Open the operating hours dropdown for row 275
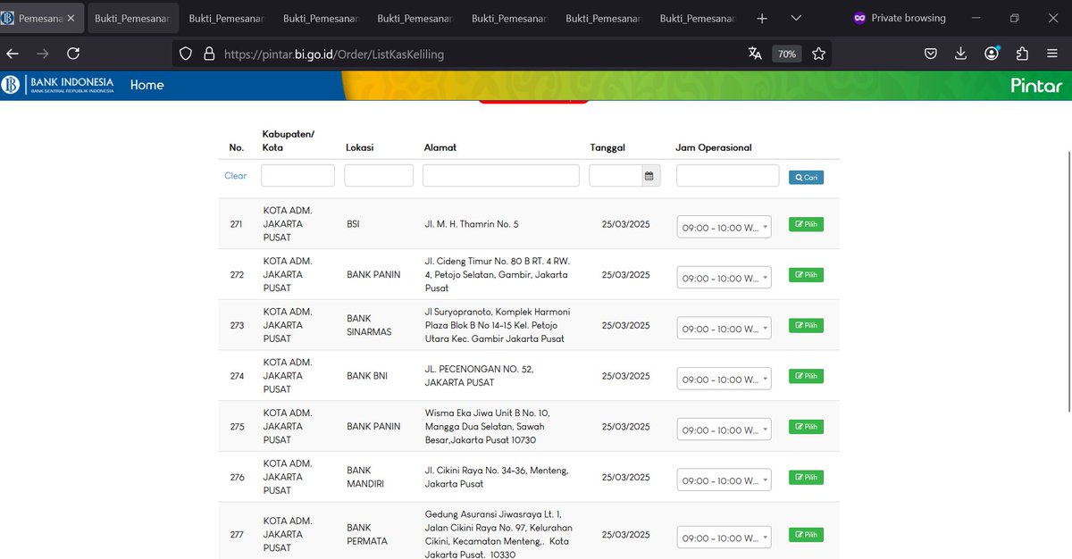1072x559 pixels. coord(724,430)
